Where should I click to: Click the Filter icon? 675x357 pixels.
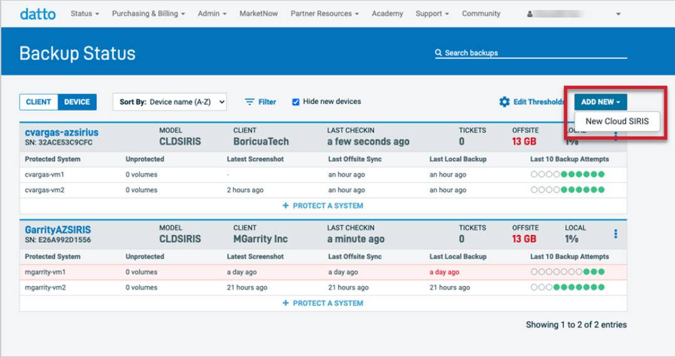(250, 102)
